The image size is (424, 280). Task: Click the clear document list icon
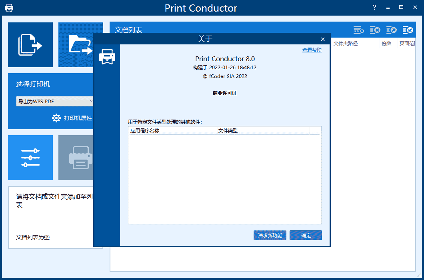[x=375, y=30]
